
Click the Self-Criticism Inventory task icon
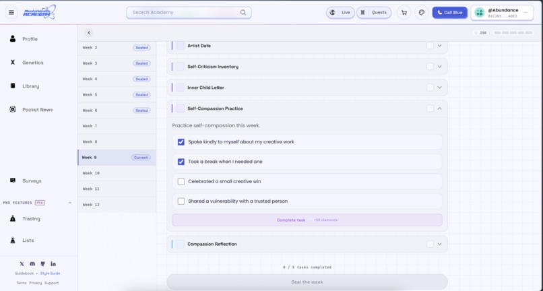tap(180, 67)
